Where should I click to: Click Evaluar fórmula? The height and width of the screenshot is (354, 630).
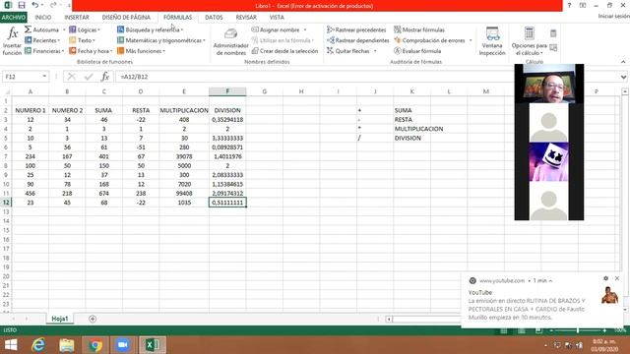417,51
